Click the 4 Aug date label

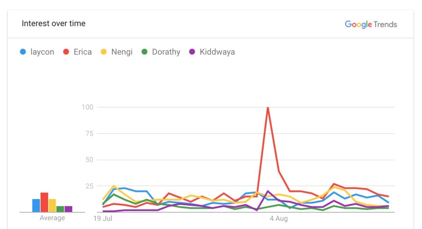pyautogui.click(x=279, y=218)
